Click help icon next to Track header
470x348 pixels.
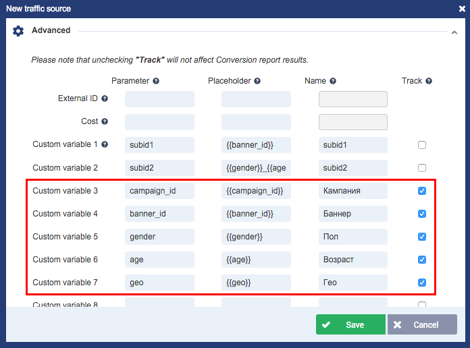[429, 81]
